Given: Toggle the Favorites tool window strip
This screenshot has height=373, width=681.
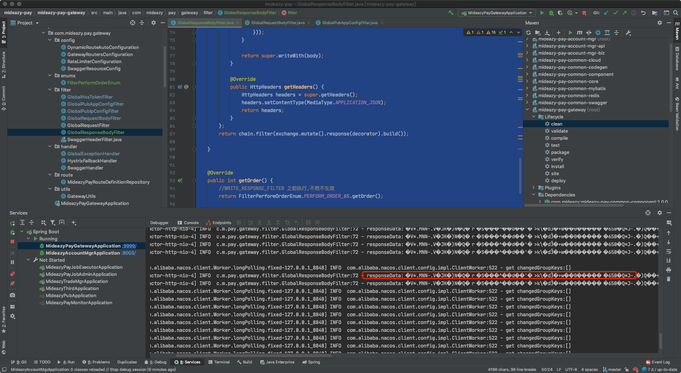Looking at the screenshot, I should tap(4, 320).
